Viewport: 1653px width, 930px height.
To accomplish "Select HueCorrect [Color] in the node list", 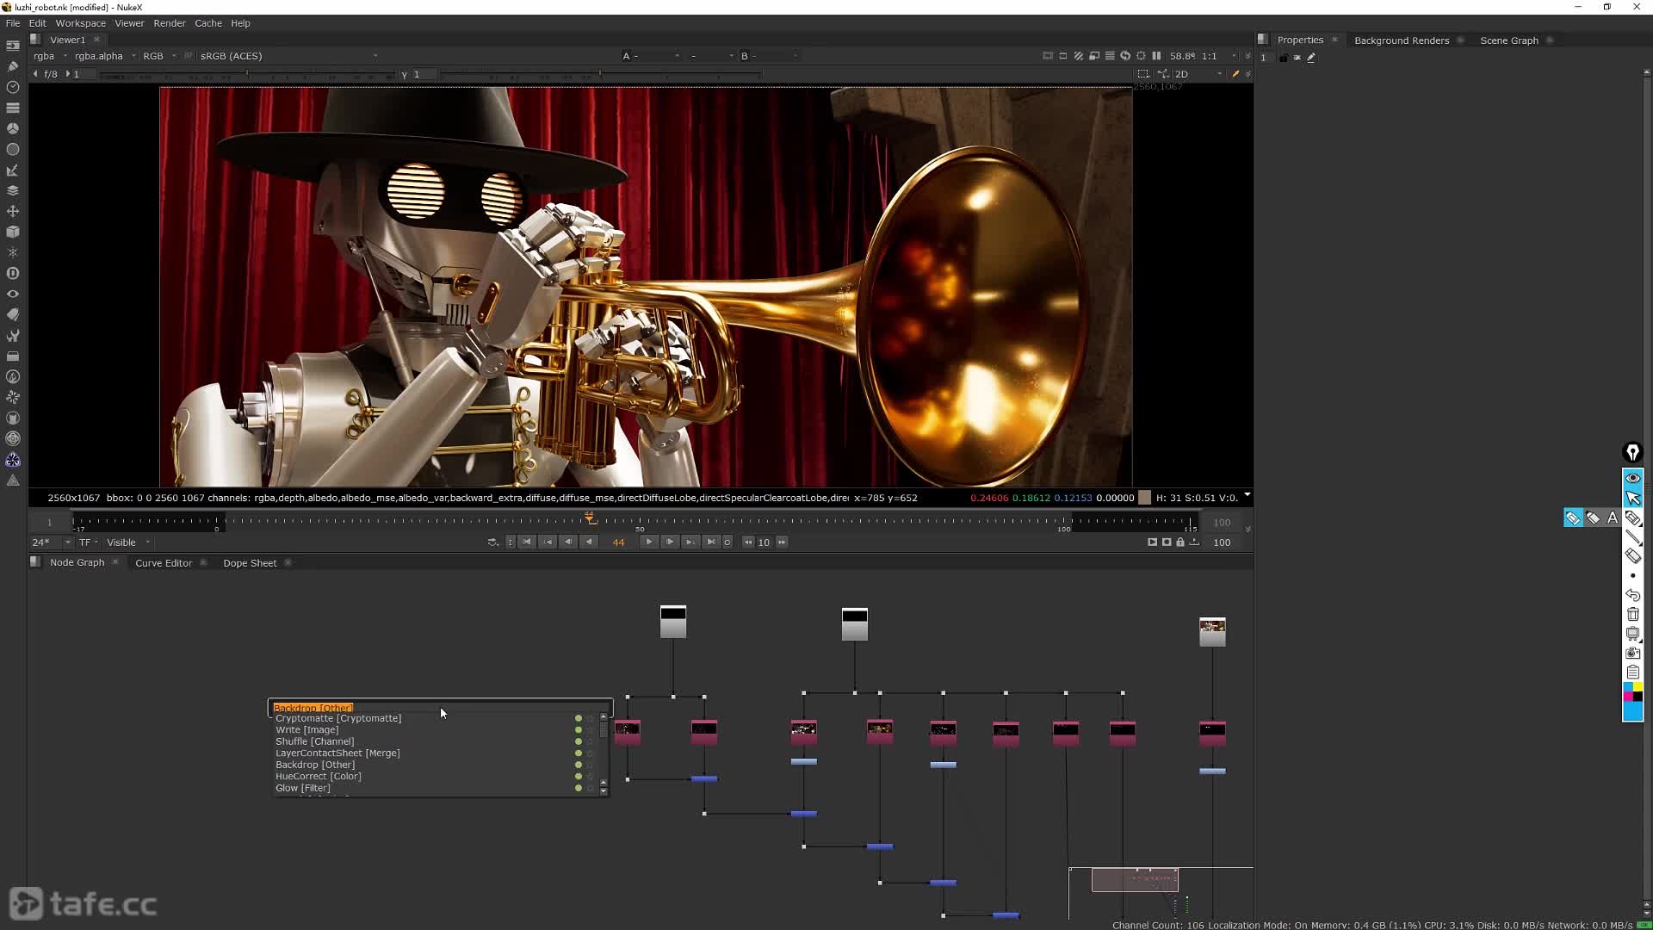I will [x=319, y=777].
